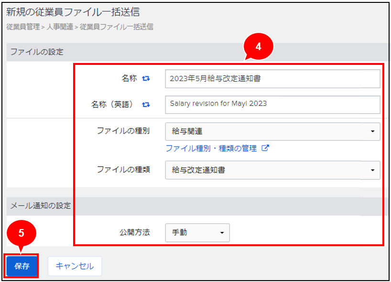391x282 pixels.
Task: Click the red callout marker numbered 5
Action: (21, 234)
